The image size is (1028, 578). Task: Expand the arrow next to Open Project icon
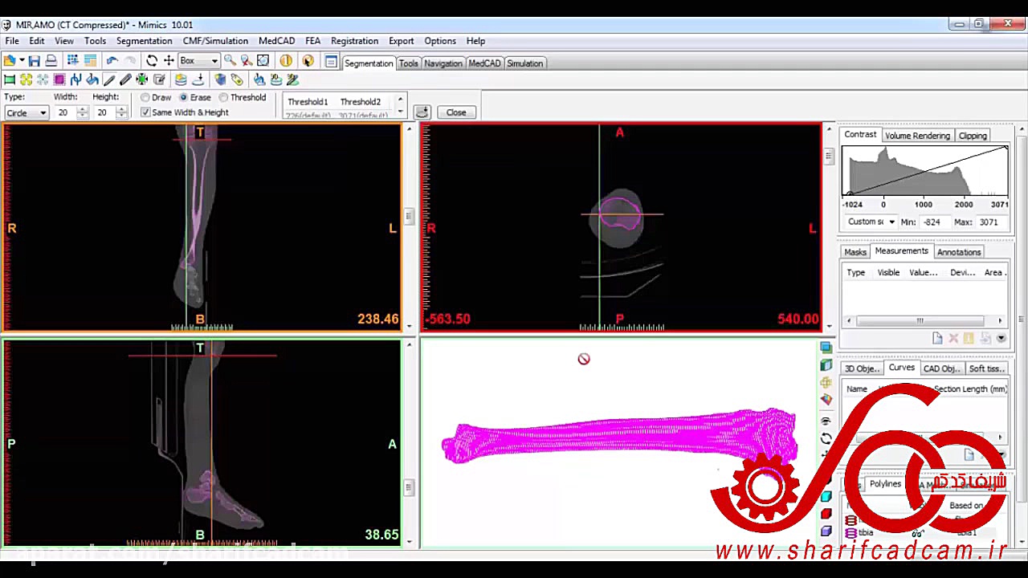(22, 60)
